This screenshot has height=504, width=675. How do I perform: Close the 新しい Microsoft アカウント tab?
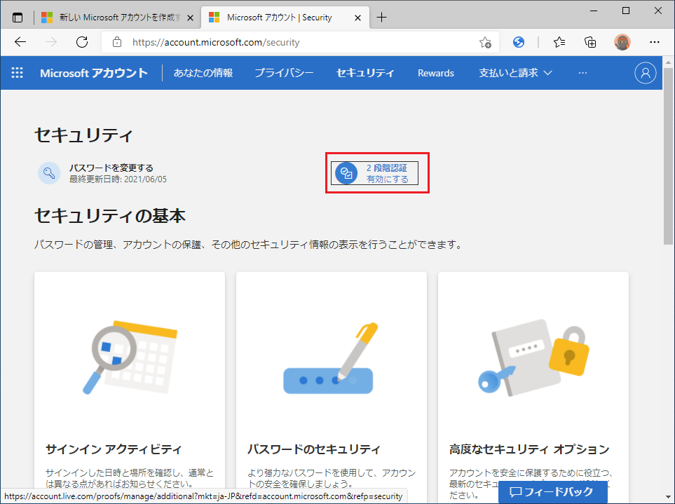tap(190, 18)
